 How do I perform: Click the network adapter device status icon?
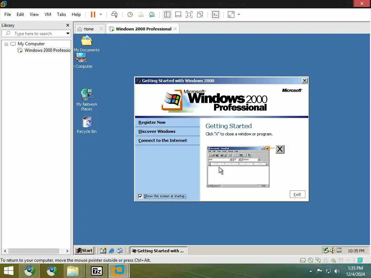pyautogui.click(x=318, y=261)
